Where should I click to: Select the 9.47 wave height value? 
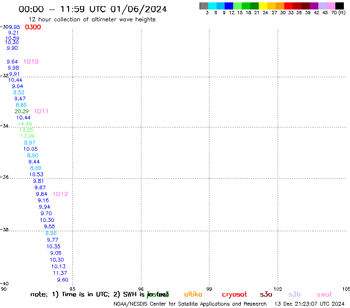click(x=20, y=99)
